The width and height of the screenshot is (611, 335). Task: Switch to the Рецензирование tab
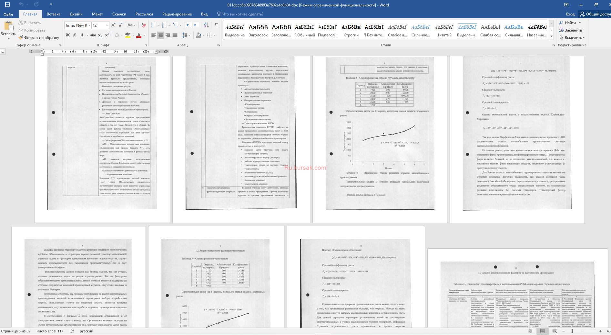(x=177, y=14)
